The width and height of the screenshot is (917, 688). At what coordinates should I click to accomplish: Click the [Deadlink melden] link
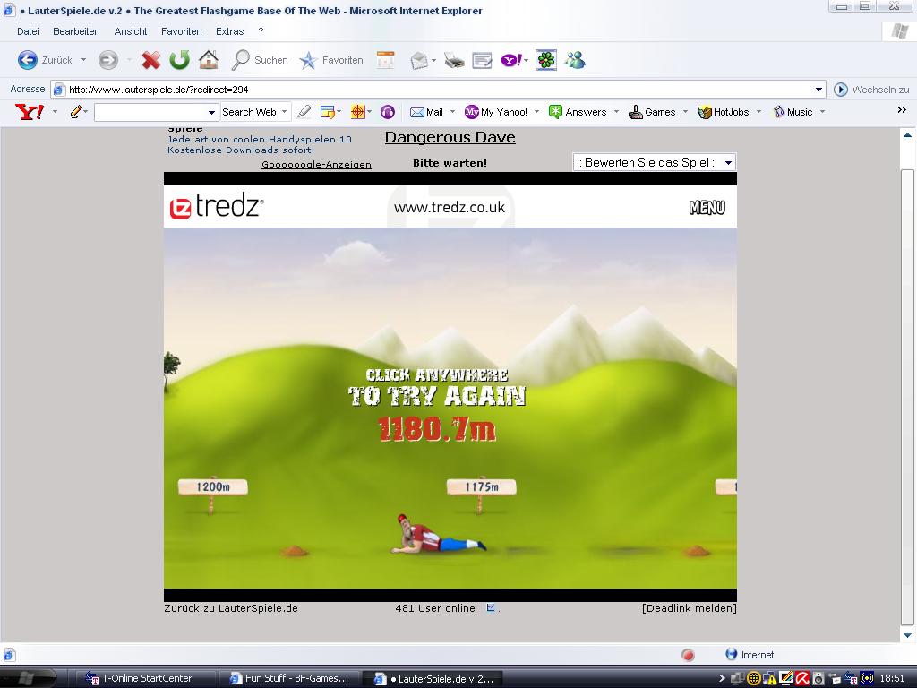tap(689, 608)
